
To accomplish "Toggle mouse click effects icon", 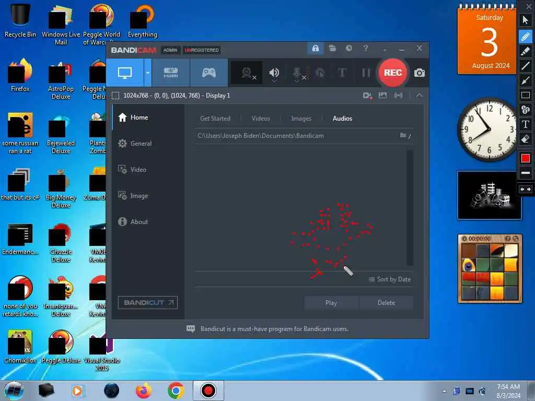I will (320, 73).
